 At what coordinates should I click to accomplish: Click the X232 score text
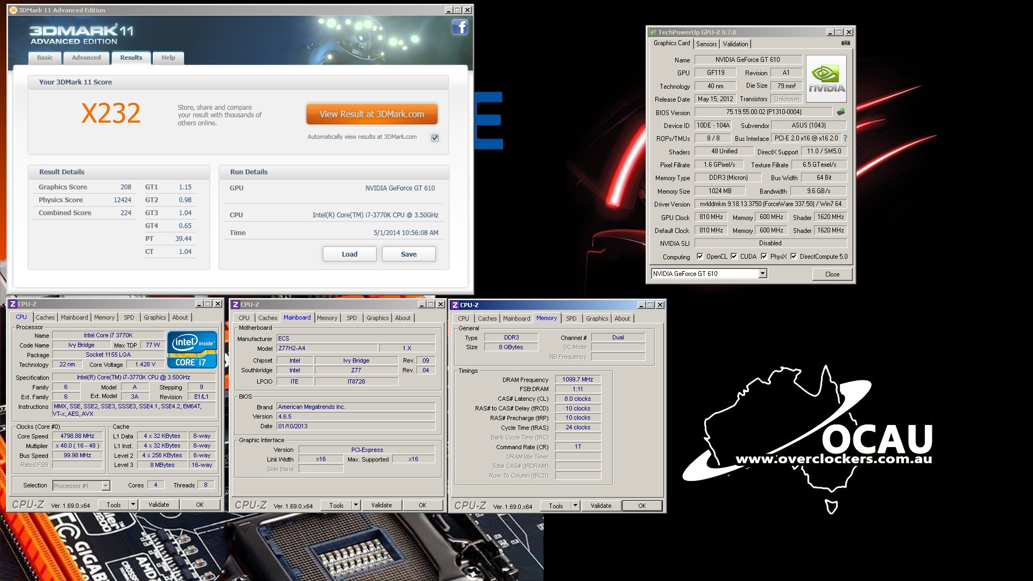(111, 113)
